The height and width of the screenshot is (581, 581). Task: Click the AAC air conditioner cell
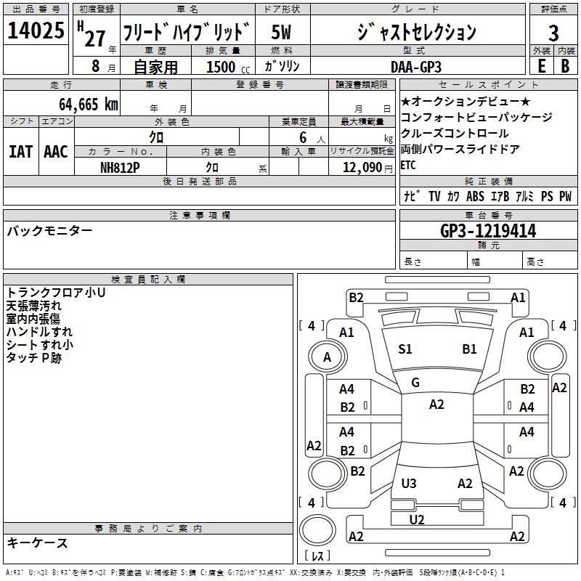56,151
